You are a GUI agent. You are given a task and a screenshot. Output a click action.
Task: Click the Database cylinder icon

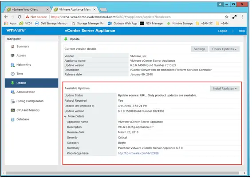[x=12, y=119]
